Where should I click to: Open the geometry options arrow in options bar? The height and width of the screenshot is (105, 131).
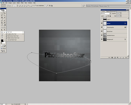tap(33, 6)
